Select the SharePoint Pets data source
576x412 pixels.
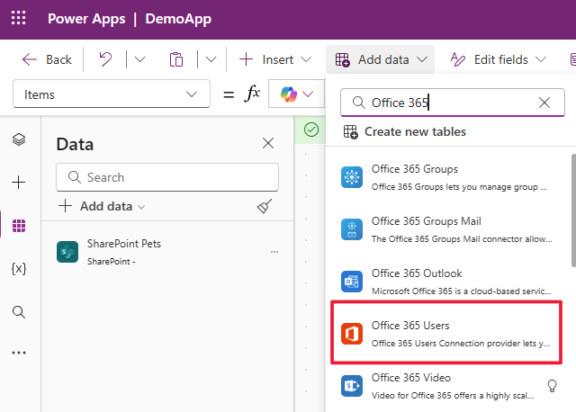point(167,252)
